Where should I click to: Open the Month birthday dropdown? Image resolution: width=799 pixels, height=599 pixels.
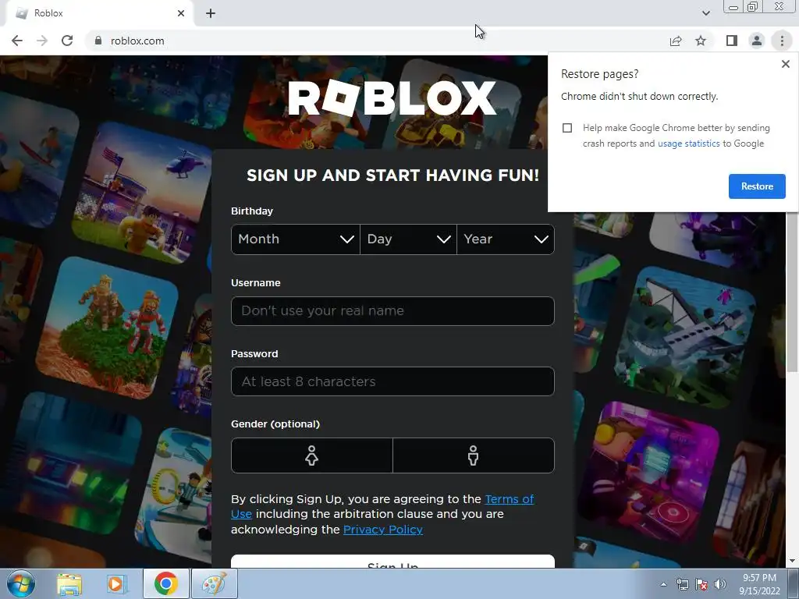click(296, 239)
